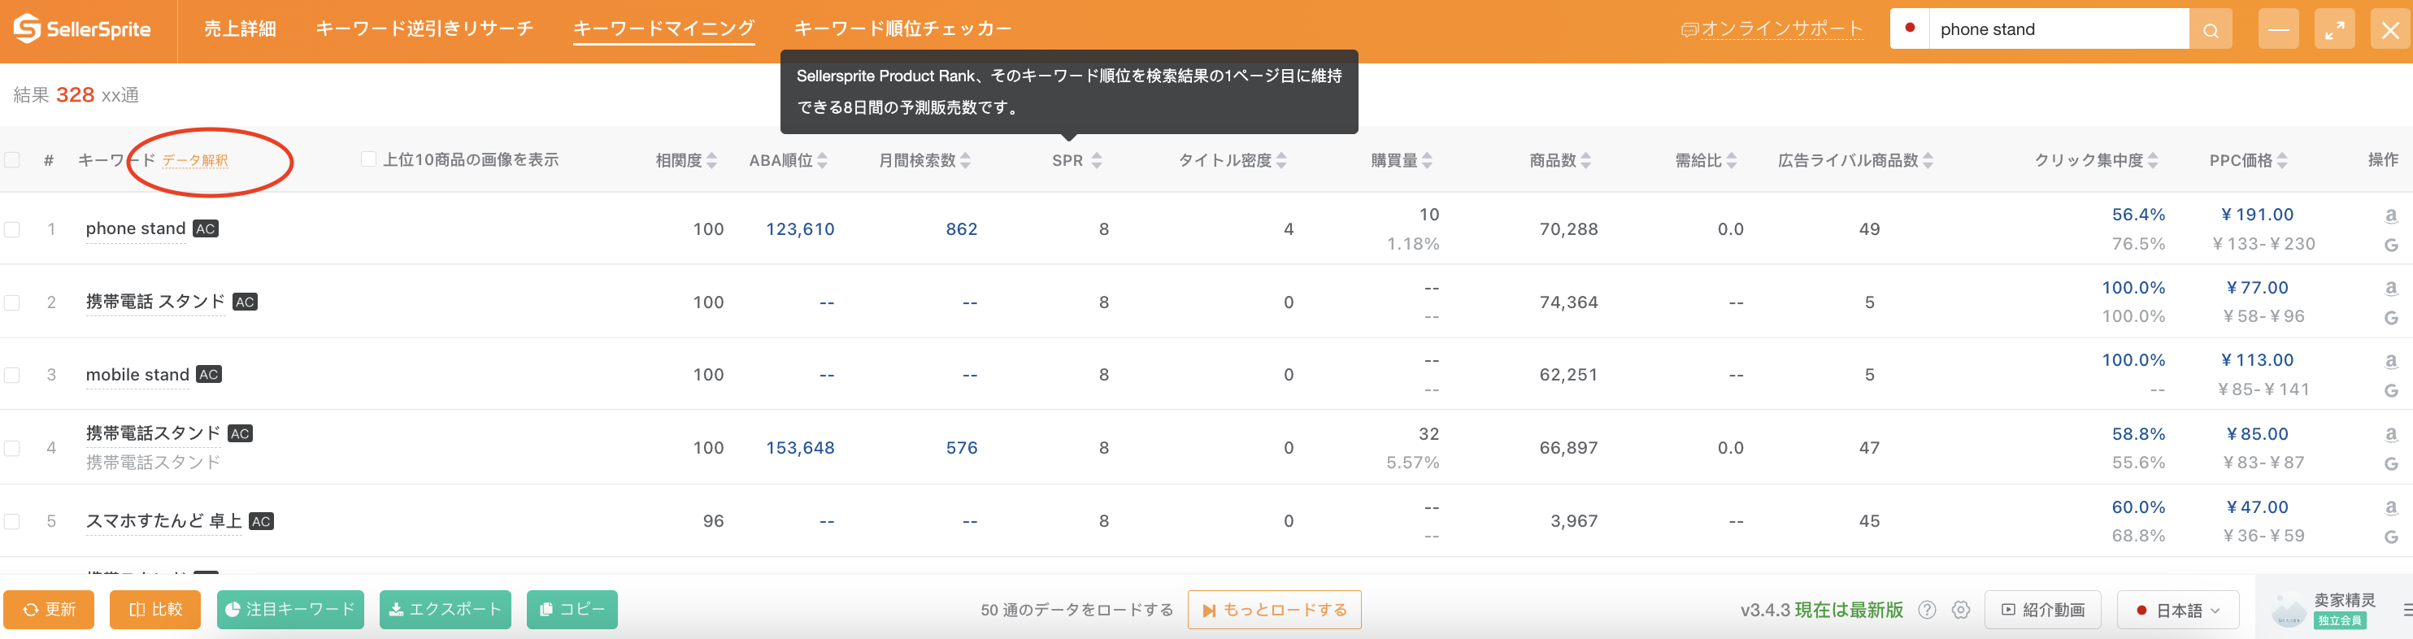Open Google icon for スマホすたんど 卓上 row
Viewport: 2413px width, 639px height.
click(2390, 537)
